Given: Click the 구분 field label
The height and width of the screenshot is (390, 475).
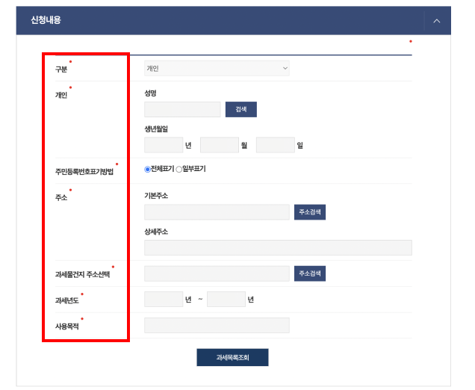Looking at the screenshot, I should point(61,69).
